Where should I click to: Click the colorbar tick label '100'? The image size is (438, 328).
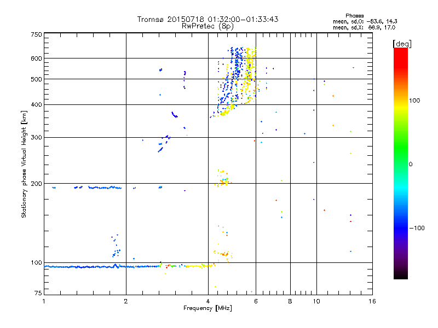(414, 101)
